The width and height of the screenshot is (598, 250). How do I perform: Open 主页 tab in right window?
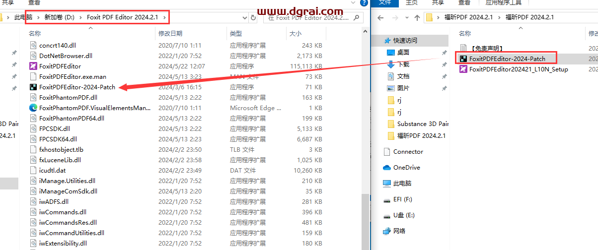pos(412,2)
